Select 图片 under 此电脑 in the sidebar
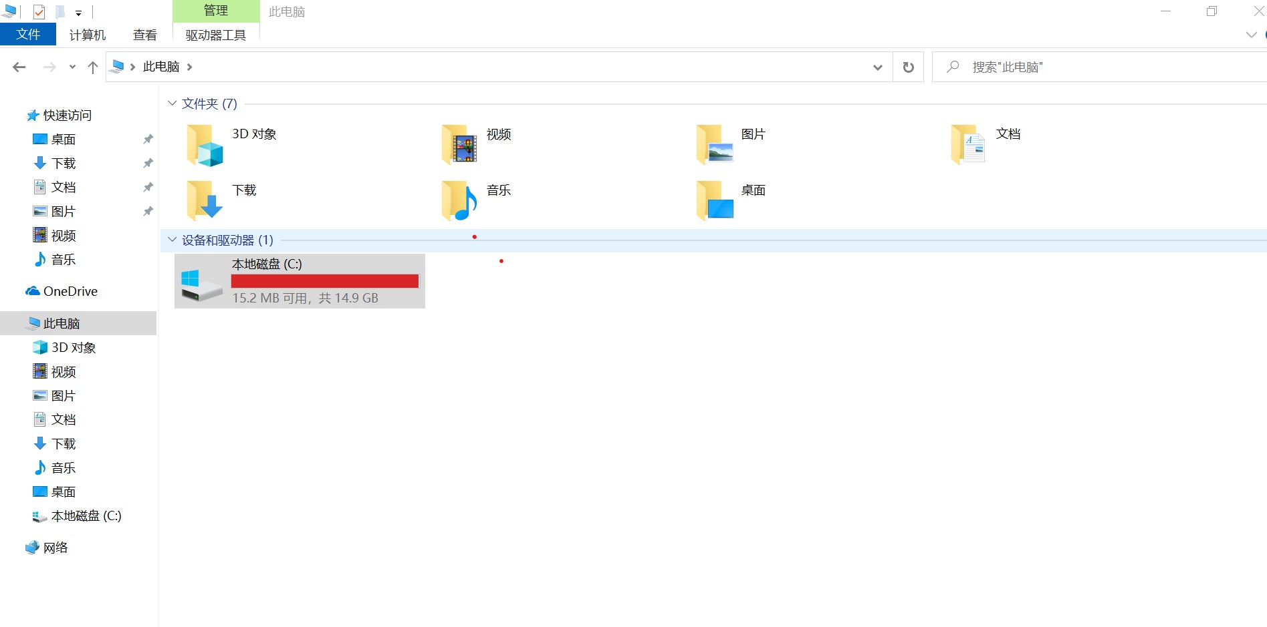The width and height of the screenshot is (1267, 627). pyautogui.click(x=55, y=395)
